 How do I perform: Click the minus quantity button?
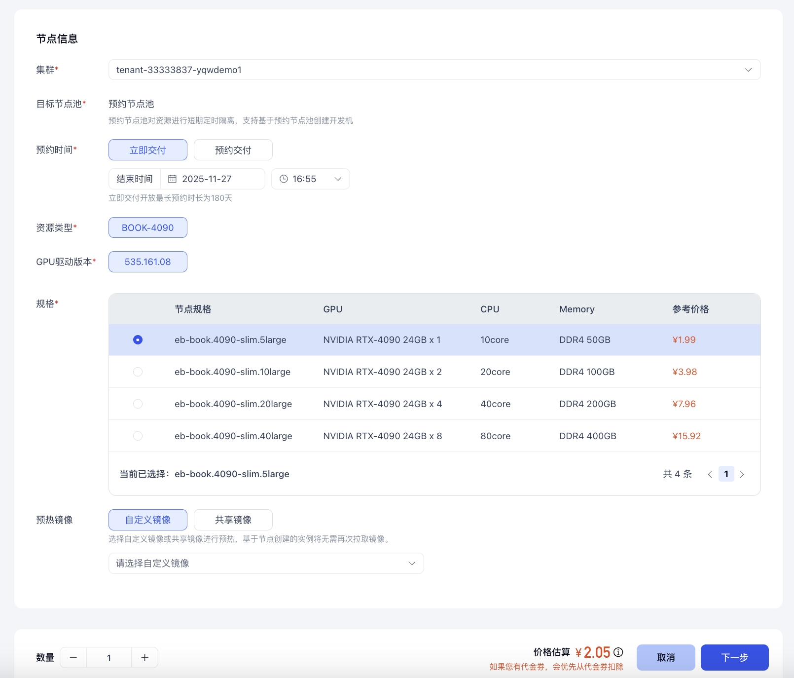[x=73, y=658]
